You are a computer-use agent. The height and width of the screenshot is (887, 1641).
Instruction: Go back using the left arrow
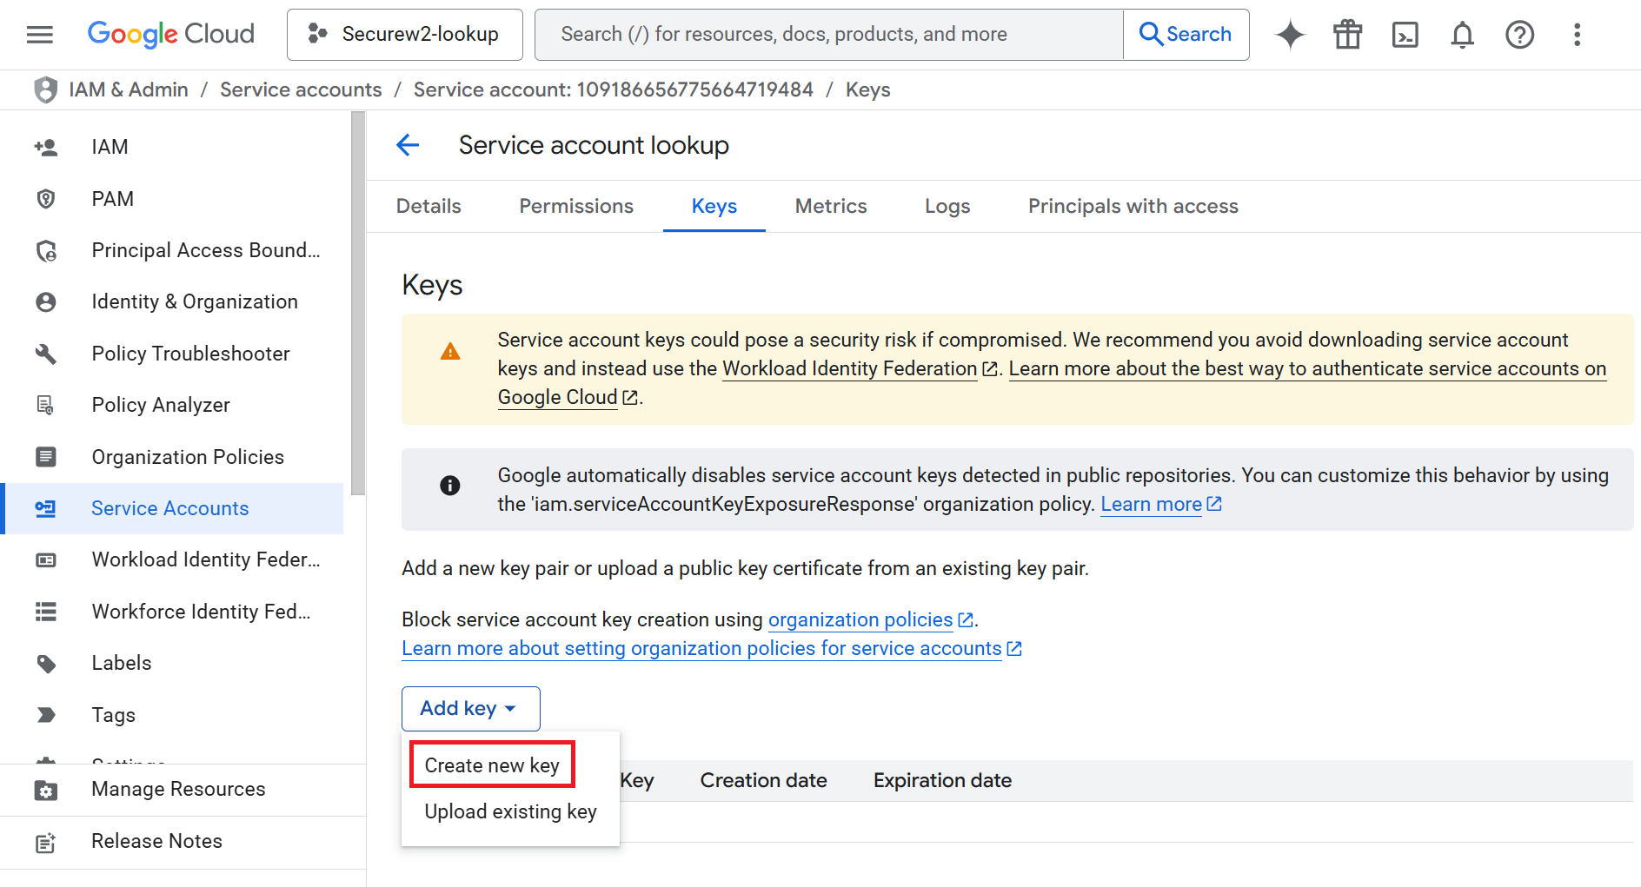click(x=408, y=145)
